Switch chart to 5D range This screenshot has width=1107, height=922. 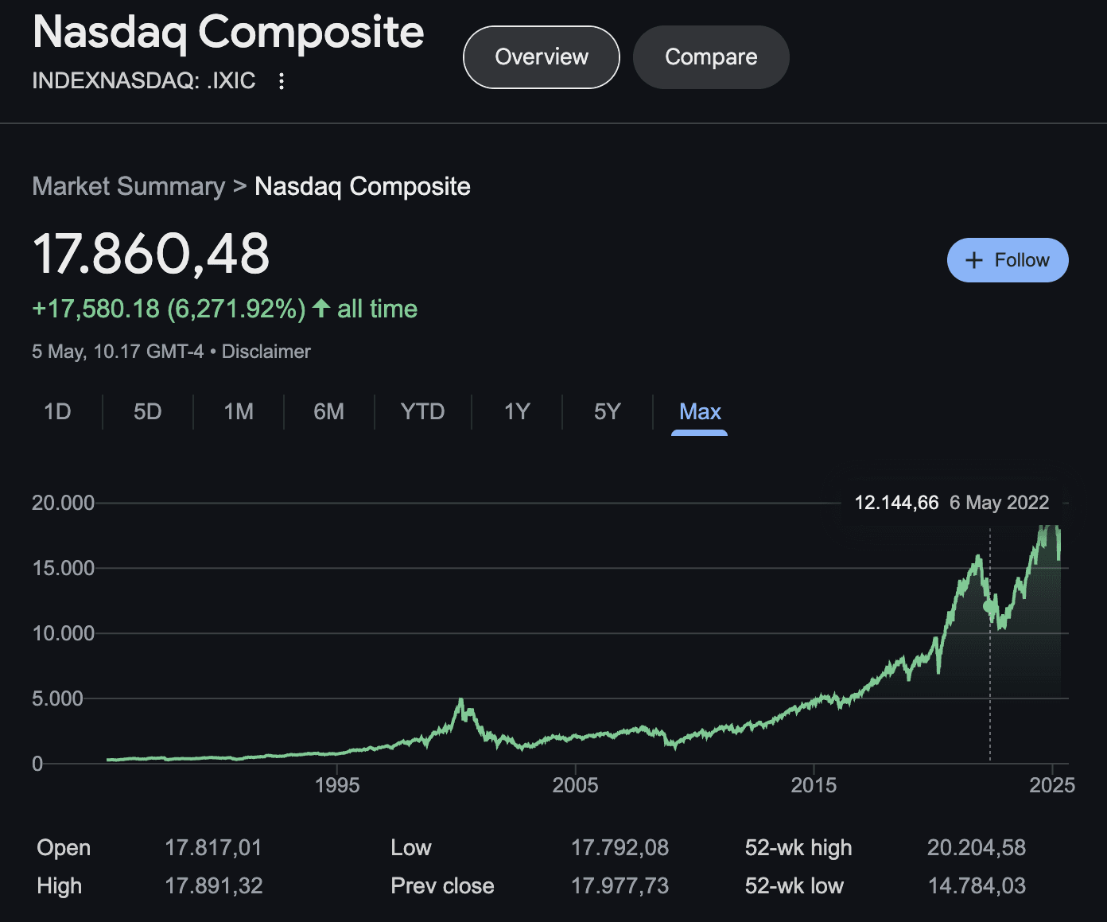[148, 411]
